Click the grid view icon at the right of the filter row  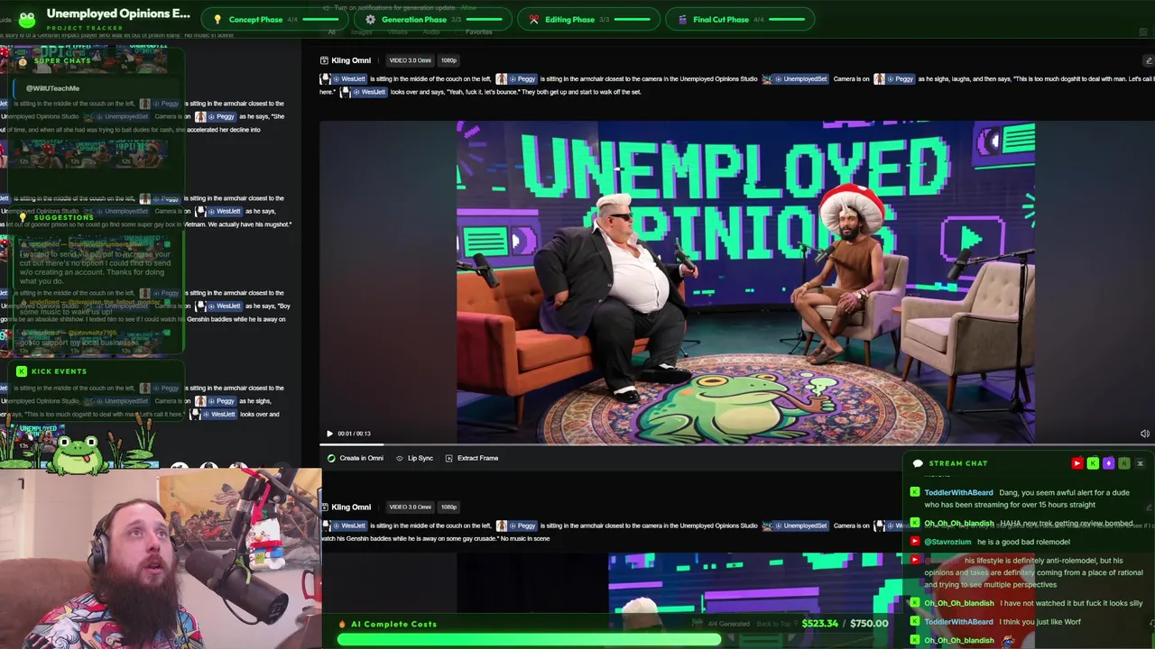[1143, 32]
